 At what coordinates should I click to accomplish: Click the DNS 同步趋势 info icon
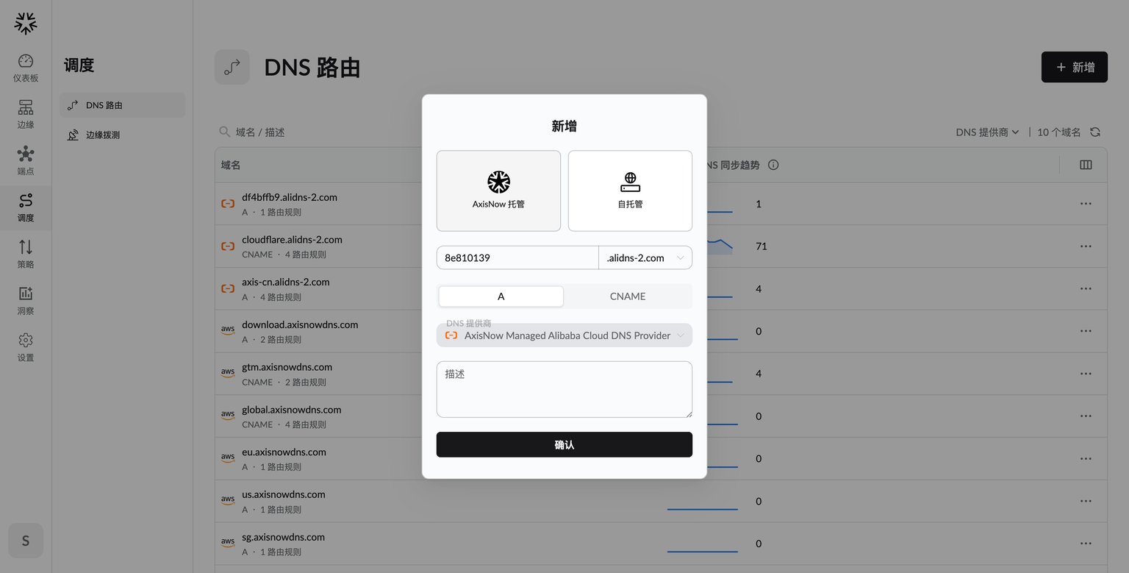click(x=773, y=165)
